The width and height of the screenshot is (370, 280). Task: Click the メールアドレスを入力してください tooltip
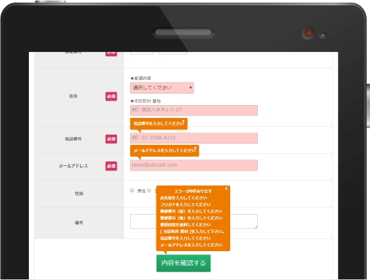[164, 151]
